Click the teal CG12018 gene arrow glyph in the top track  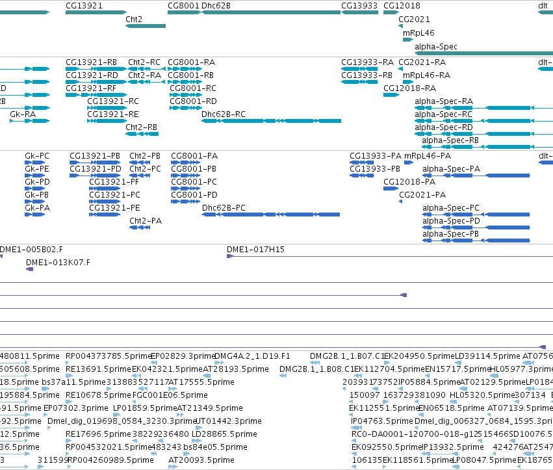click(x=391, y=12)
